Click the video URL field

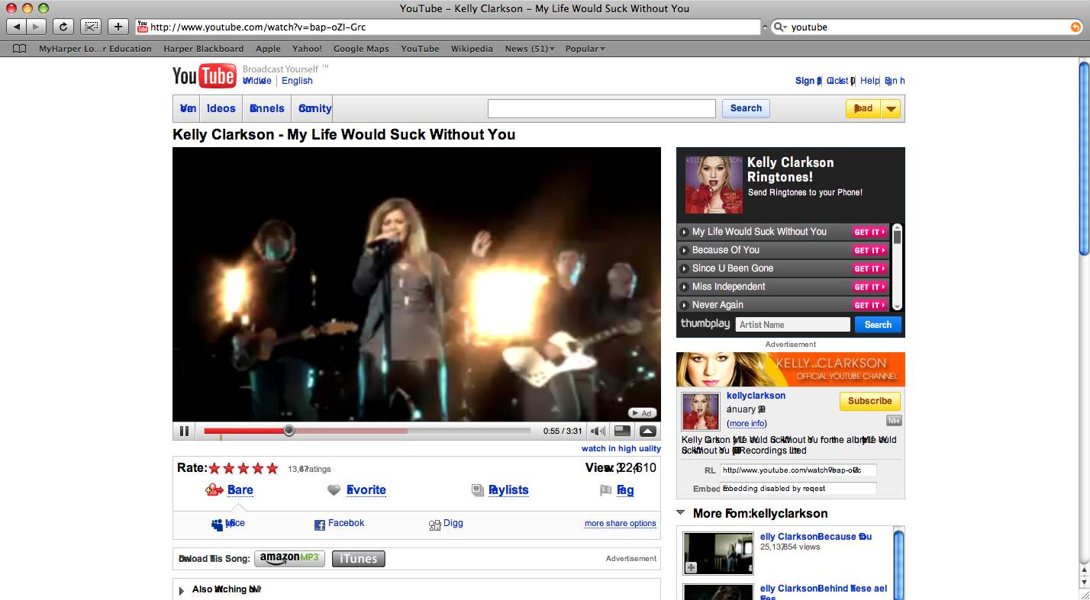(x=798, y=470)
